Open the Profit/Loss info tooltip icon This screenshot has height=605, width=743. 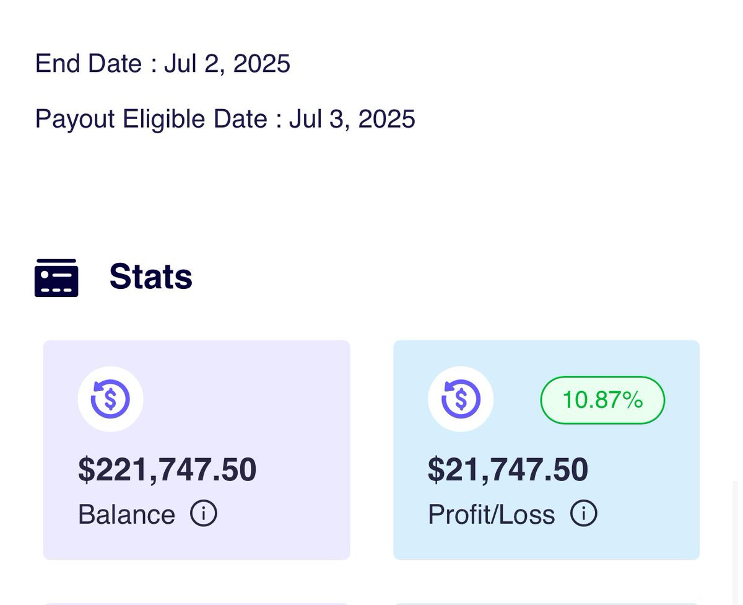583,514
